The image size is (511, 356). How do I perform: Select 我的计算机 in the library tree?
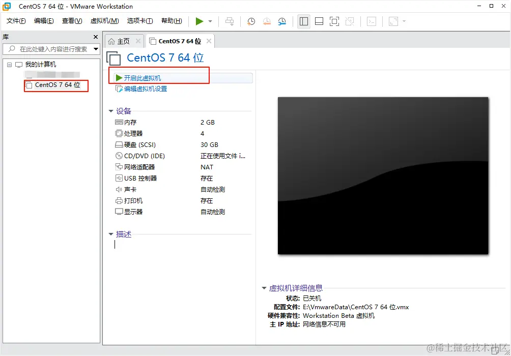(40, 65)
